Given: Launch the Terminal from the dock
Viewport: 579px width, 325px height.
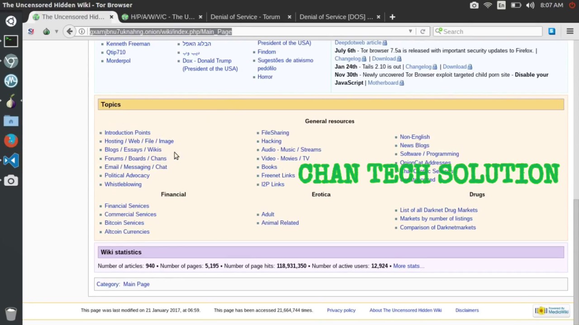Looking at the screenshot, I should pos(11,41).
